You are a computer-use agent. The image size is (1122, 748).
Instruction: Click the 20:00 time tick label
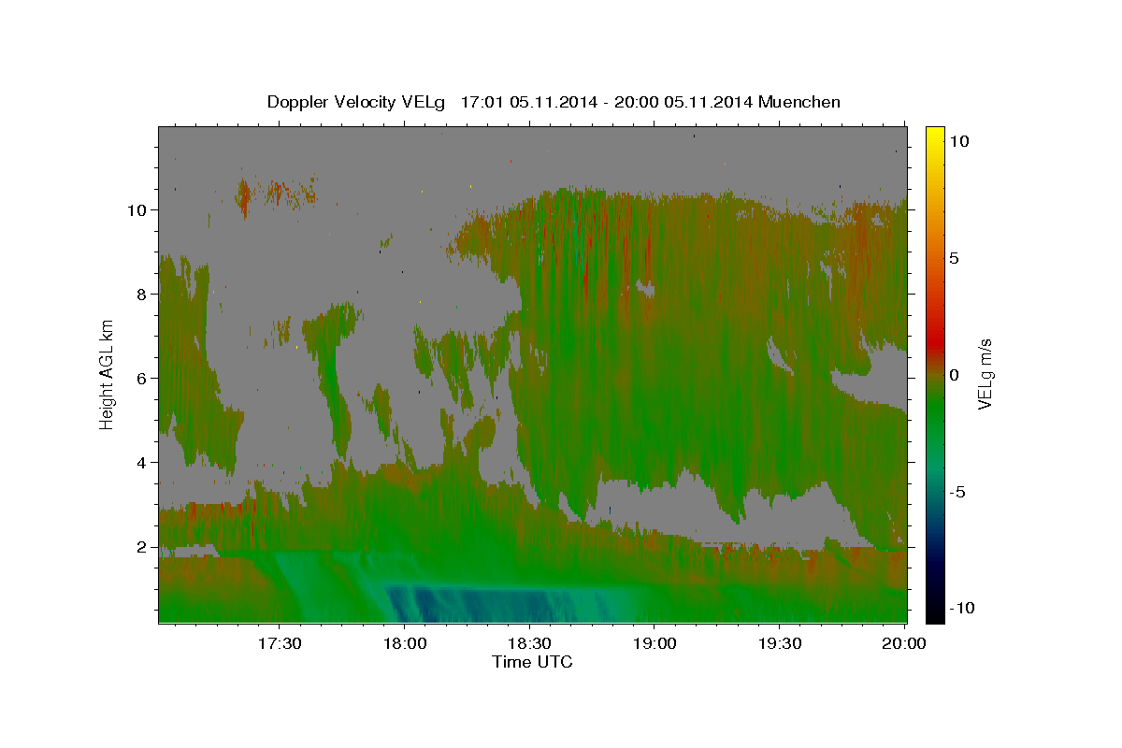(x=904, y=644)
